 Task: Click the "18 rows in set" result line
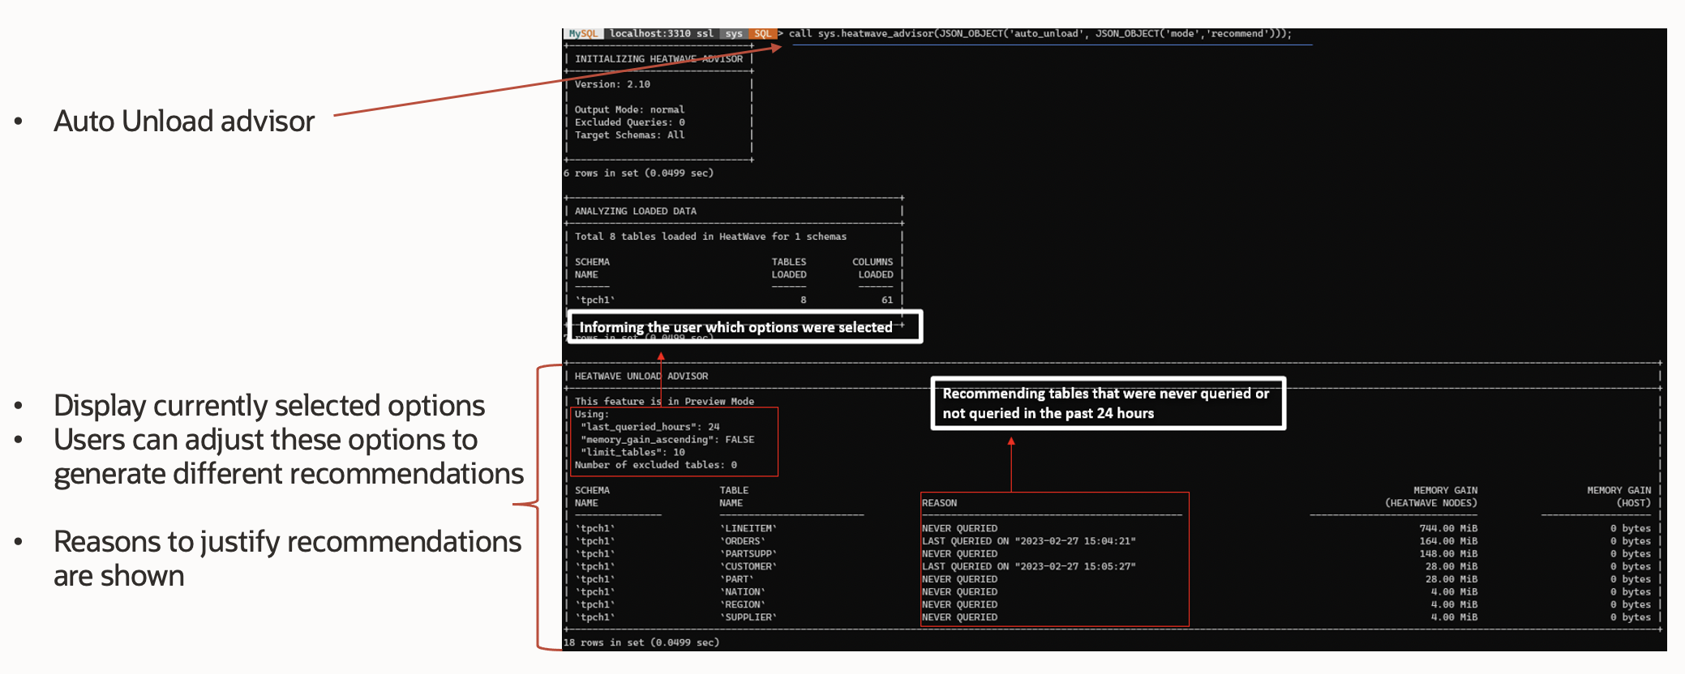click(x=641, y=642)
